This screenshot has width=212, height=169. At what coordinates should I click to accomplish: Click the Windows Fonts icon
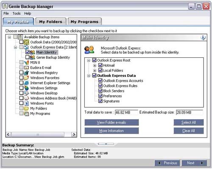26,103
